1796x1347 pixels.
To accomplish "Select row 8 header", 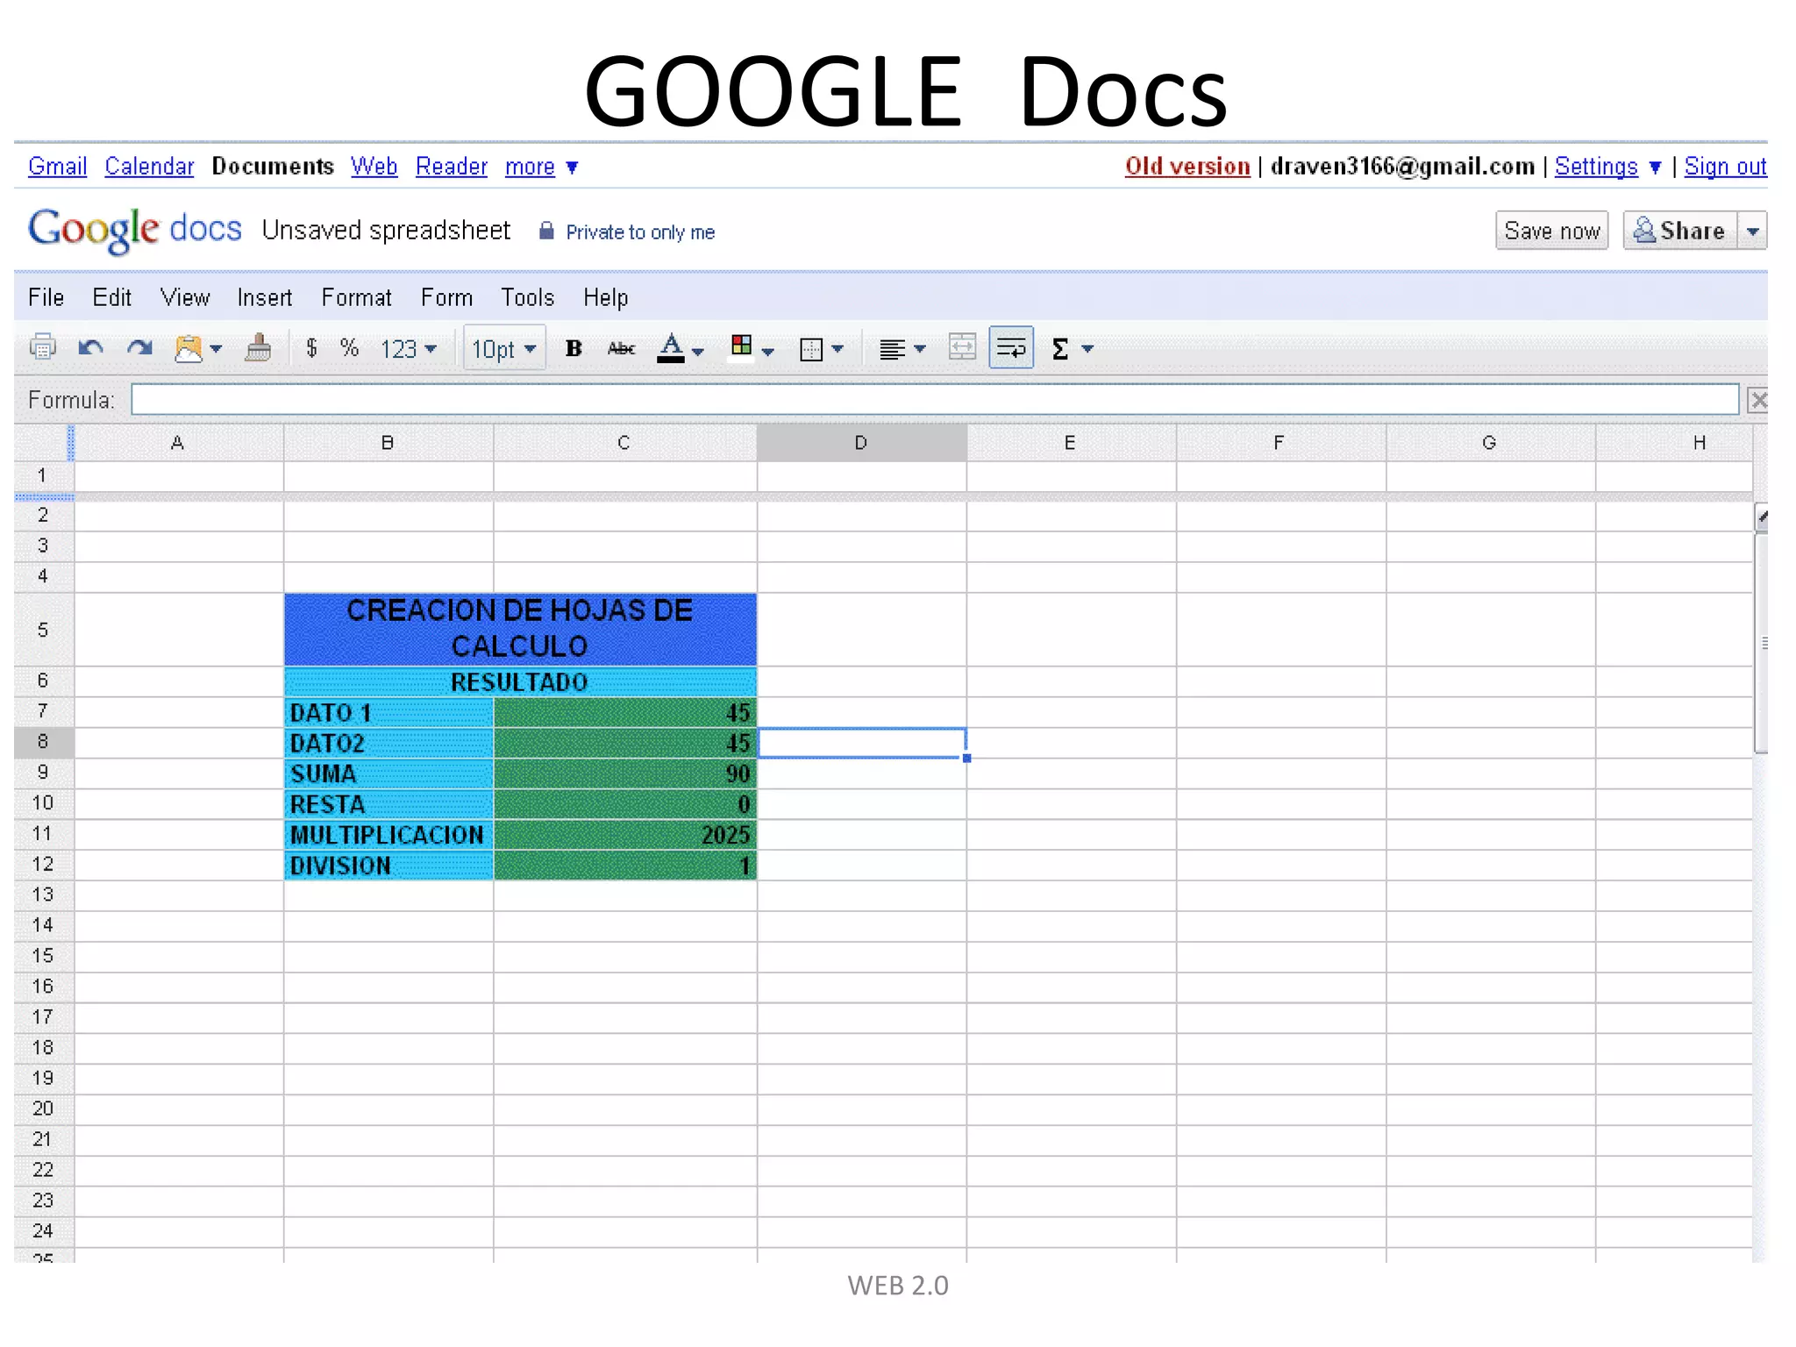I will (x=43, y=742).
